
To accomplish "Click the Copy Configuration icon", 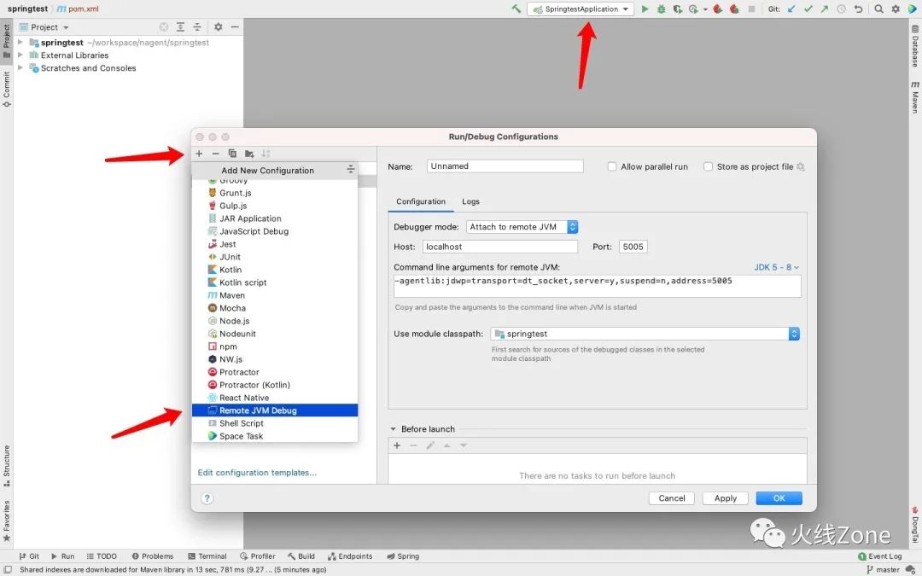I will 232,154.
